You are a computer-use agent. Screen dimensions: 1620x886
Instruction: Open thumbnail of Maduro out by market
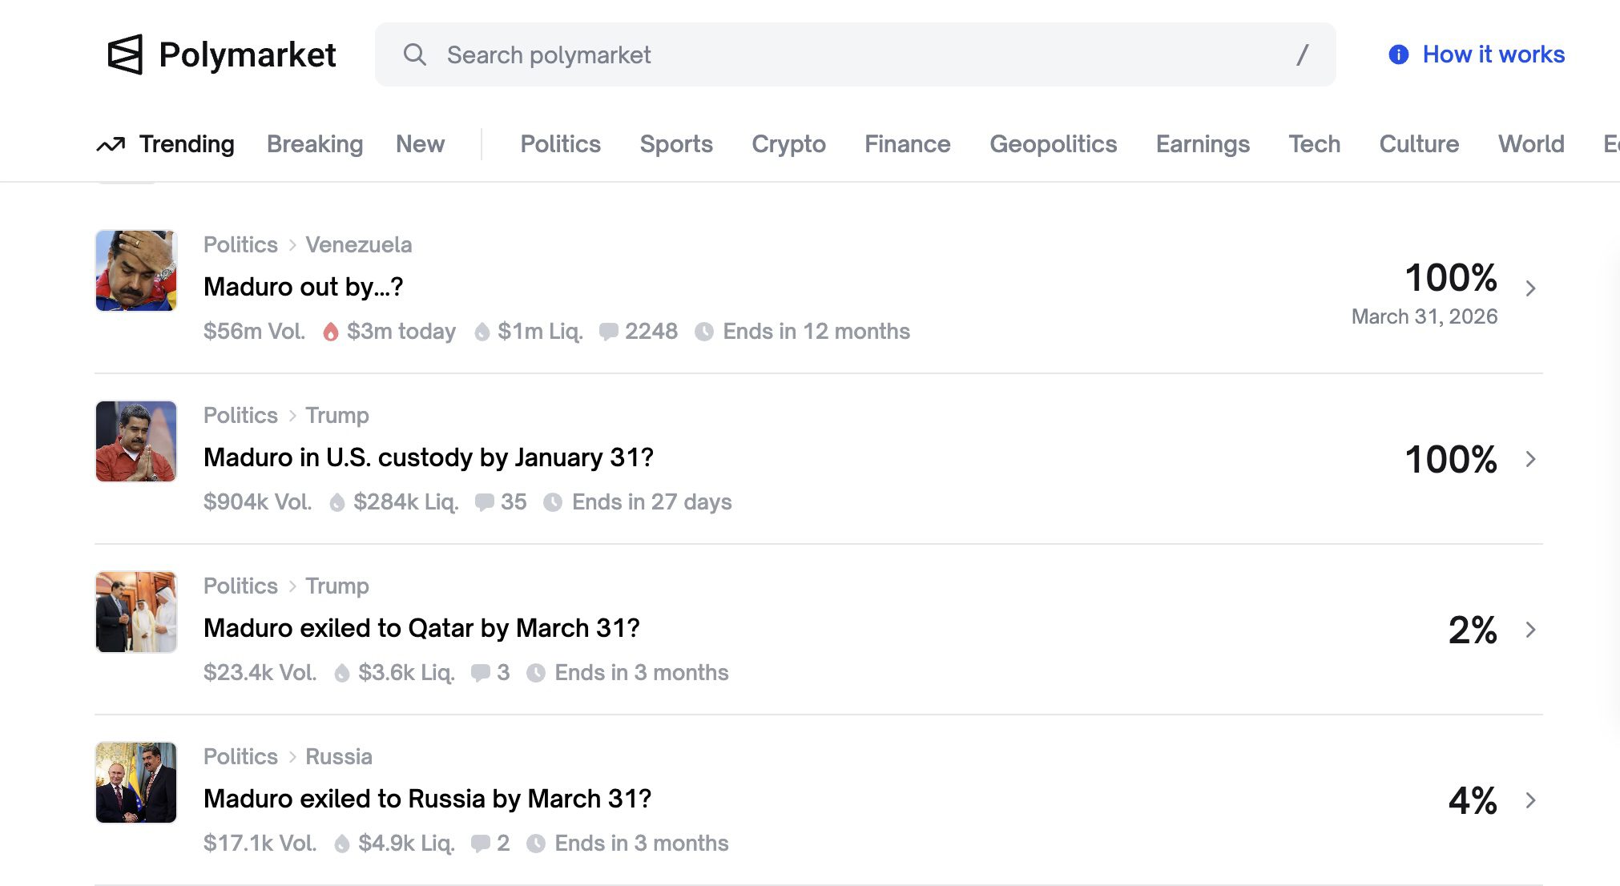tap(136, 271)
